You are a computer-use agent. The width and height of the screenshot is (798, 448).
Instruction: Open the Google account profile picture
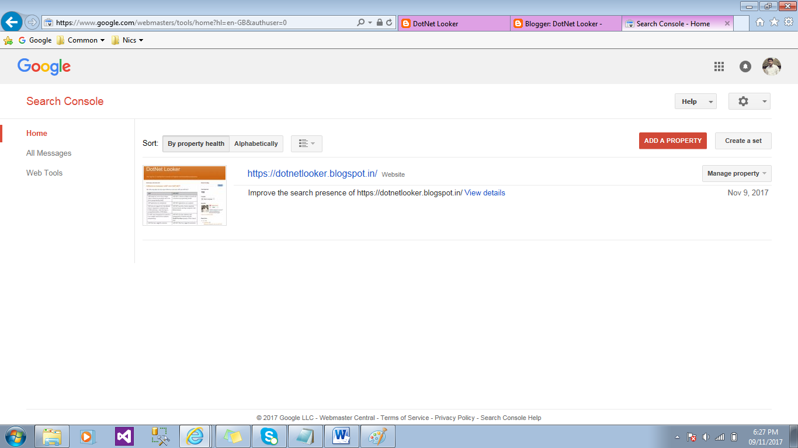point(772,66)
